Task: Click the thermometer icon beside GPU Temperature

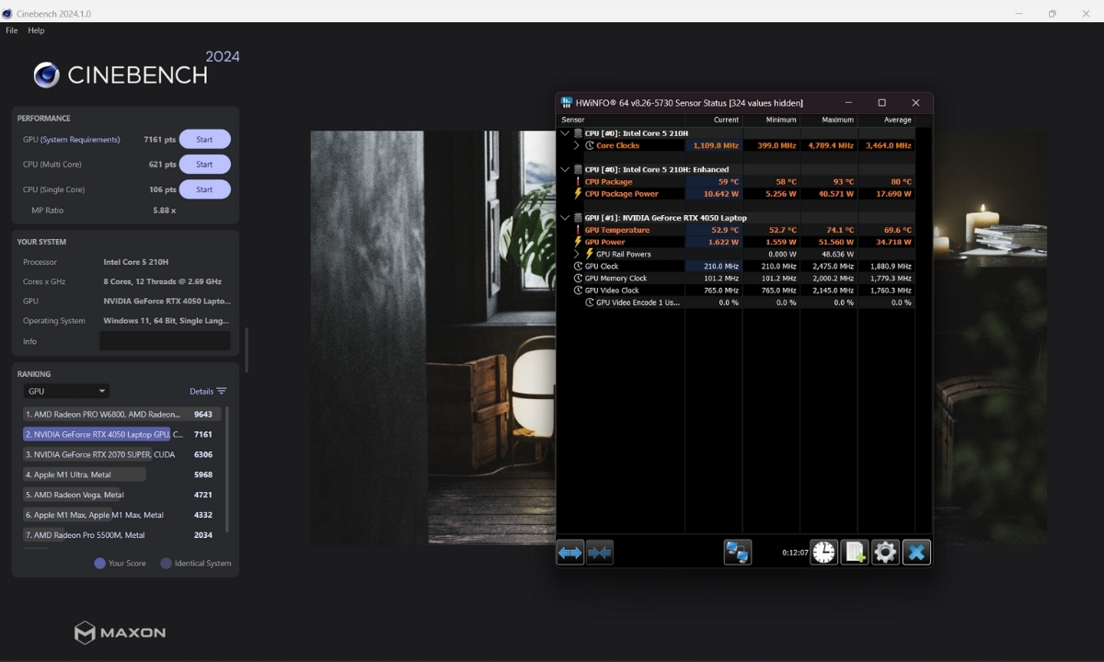Action: 578,230
